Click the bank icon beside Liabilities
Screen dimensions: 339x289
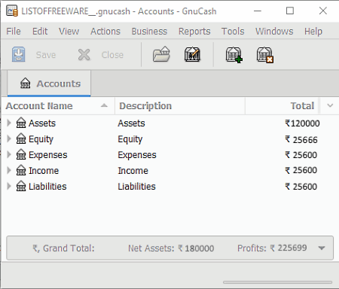pyautogui.click(x=21, y=186)
